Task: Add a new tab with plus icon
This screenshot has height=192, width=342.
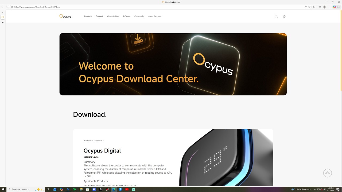Action: click(3, 22)
